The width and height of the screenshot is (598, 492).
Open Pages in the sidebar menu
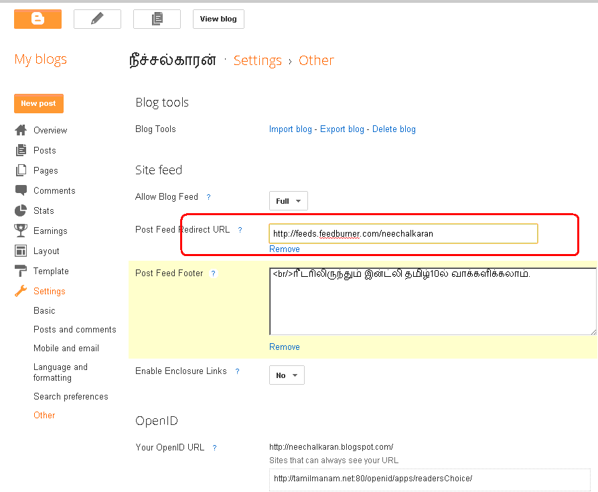coord(46,171)
